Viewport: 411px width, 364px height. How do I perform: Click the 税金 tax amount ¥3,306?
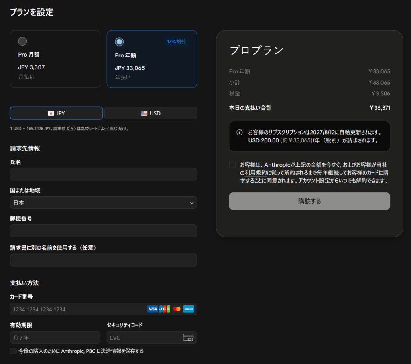click(x=381, y=93)
